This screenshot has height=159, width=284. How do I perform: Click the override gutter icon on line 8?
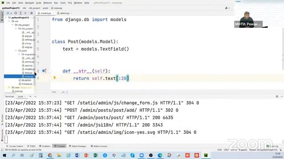44,71
